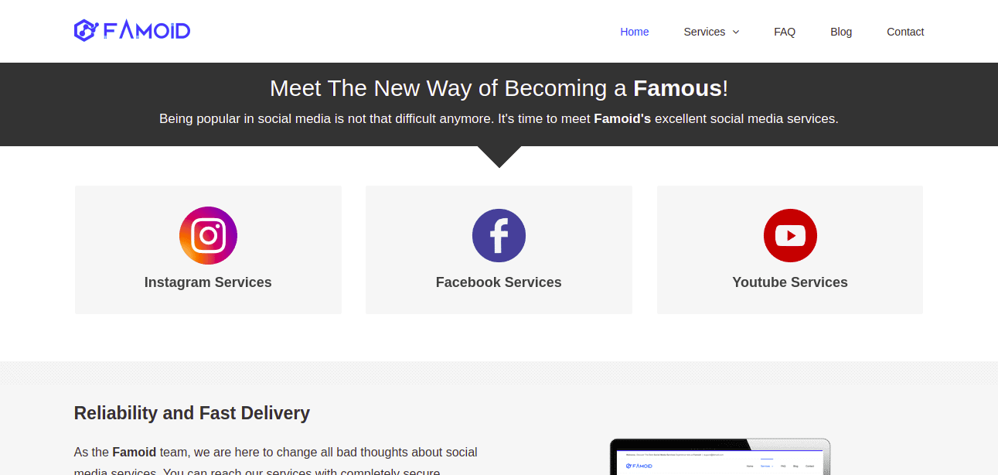Click the Instagram gradient icon
Viewport: 998px width, 475px height.
(x=208, y=235)
